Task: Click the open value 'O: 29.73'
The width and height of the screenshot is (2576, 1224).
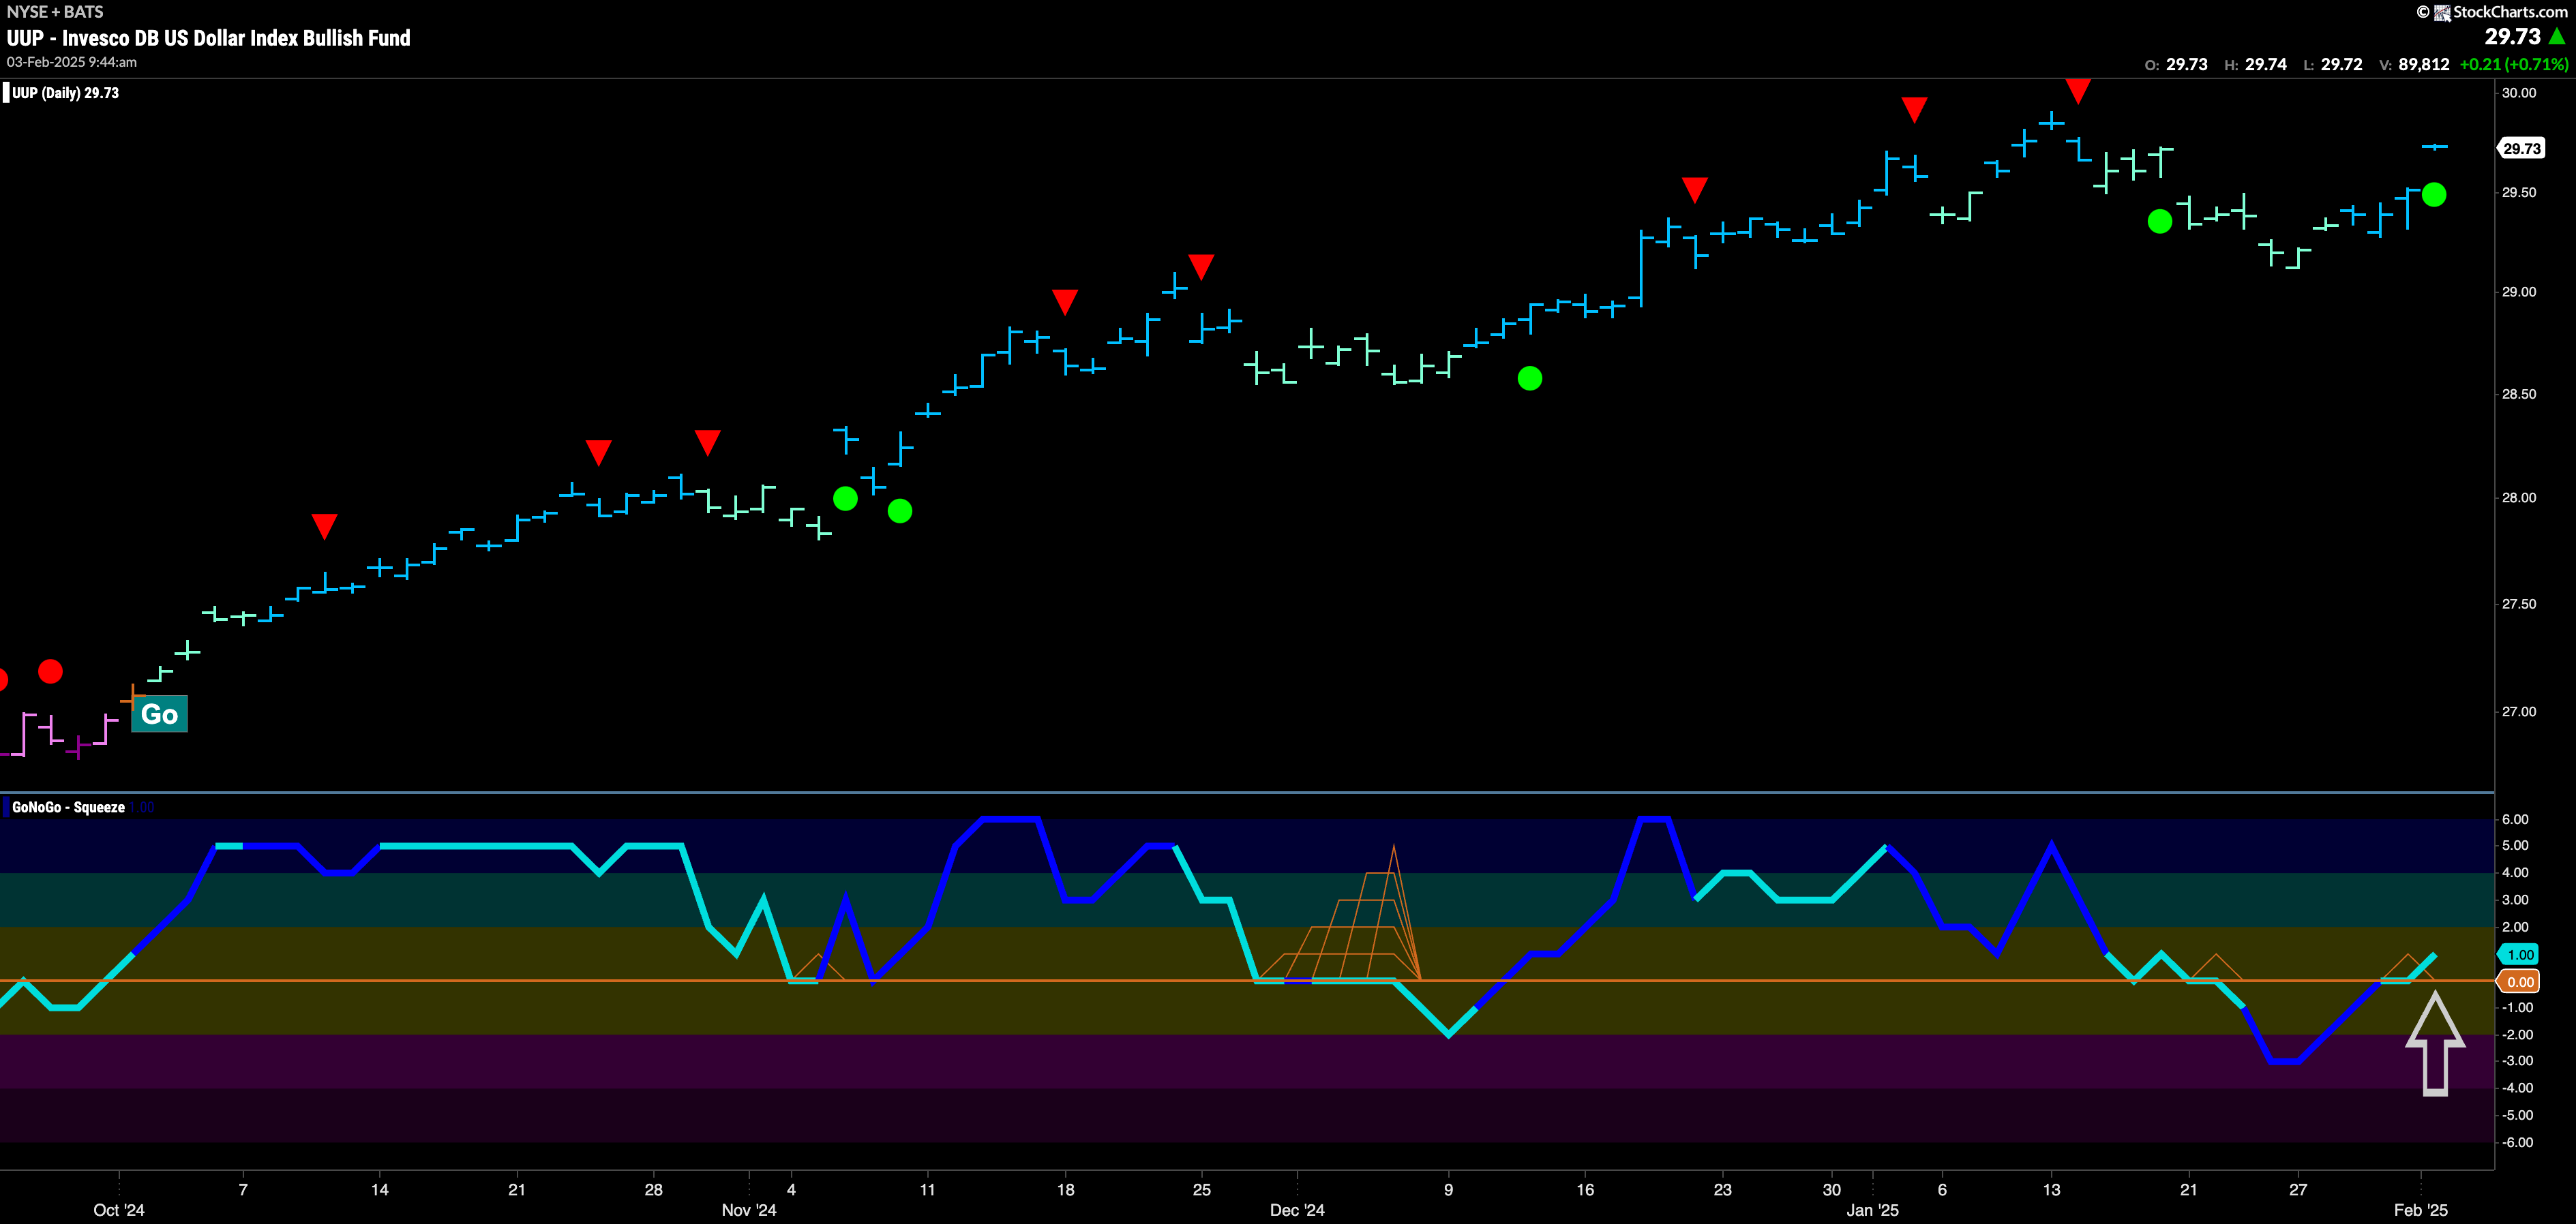Action: (x=2176, y=64)
